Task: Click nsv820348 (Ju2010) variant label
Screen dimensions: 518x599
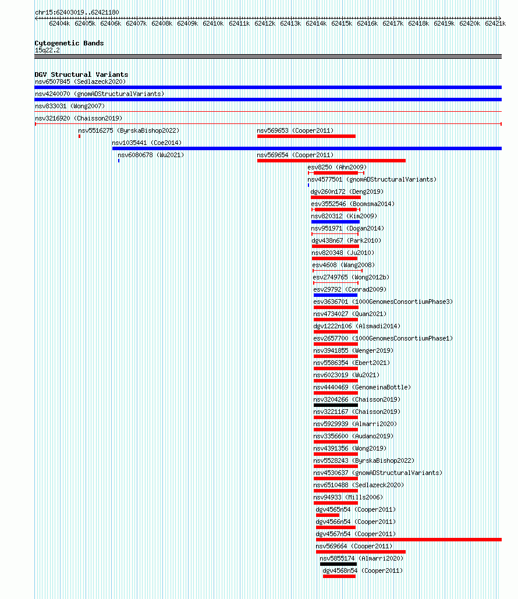Action: point(343,253)
